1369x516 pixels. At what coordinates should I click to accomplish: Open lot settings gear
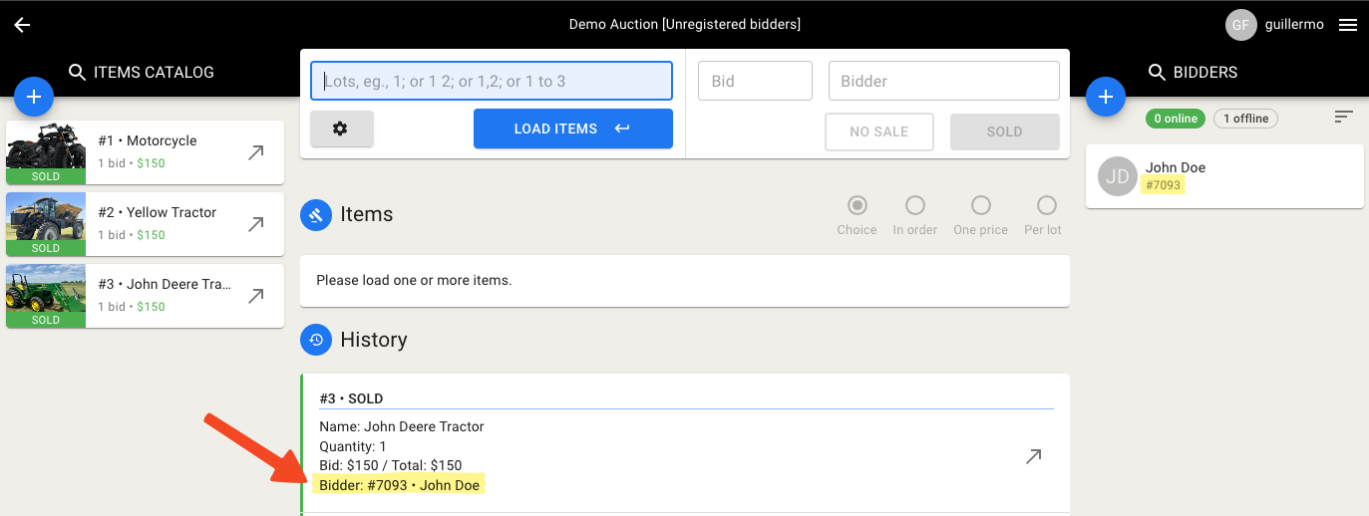tap(341, 129)
